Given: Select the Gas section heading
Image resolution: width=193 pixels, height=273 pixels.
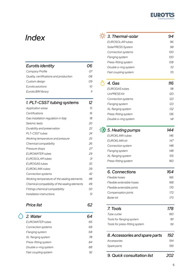Looking at the screenshot, I should (x=113, y=83).
